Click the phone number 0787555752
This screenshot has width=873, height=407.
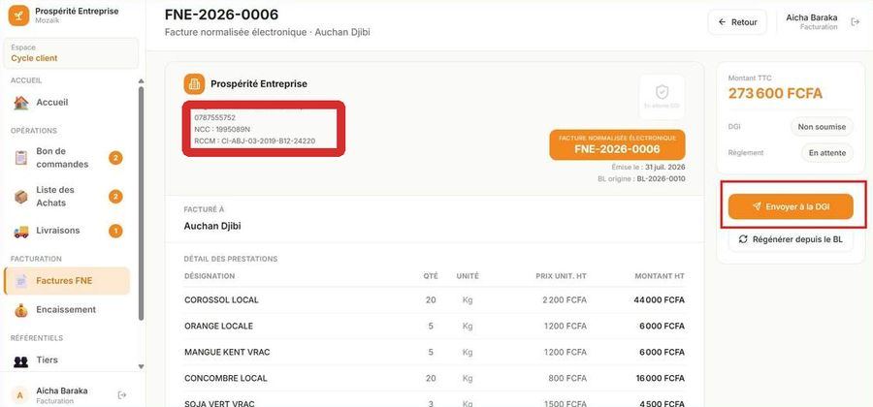coord(215,118)
